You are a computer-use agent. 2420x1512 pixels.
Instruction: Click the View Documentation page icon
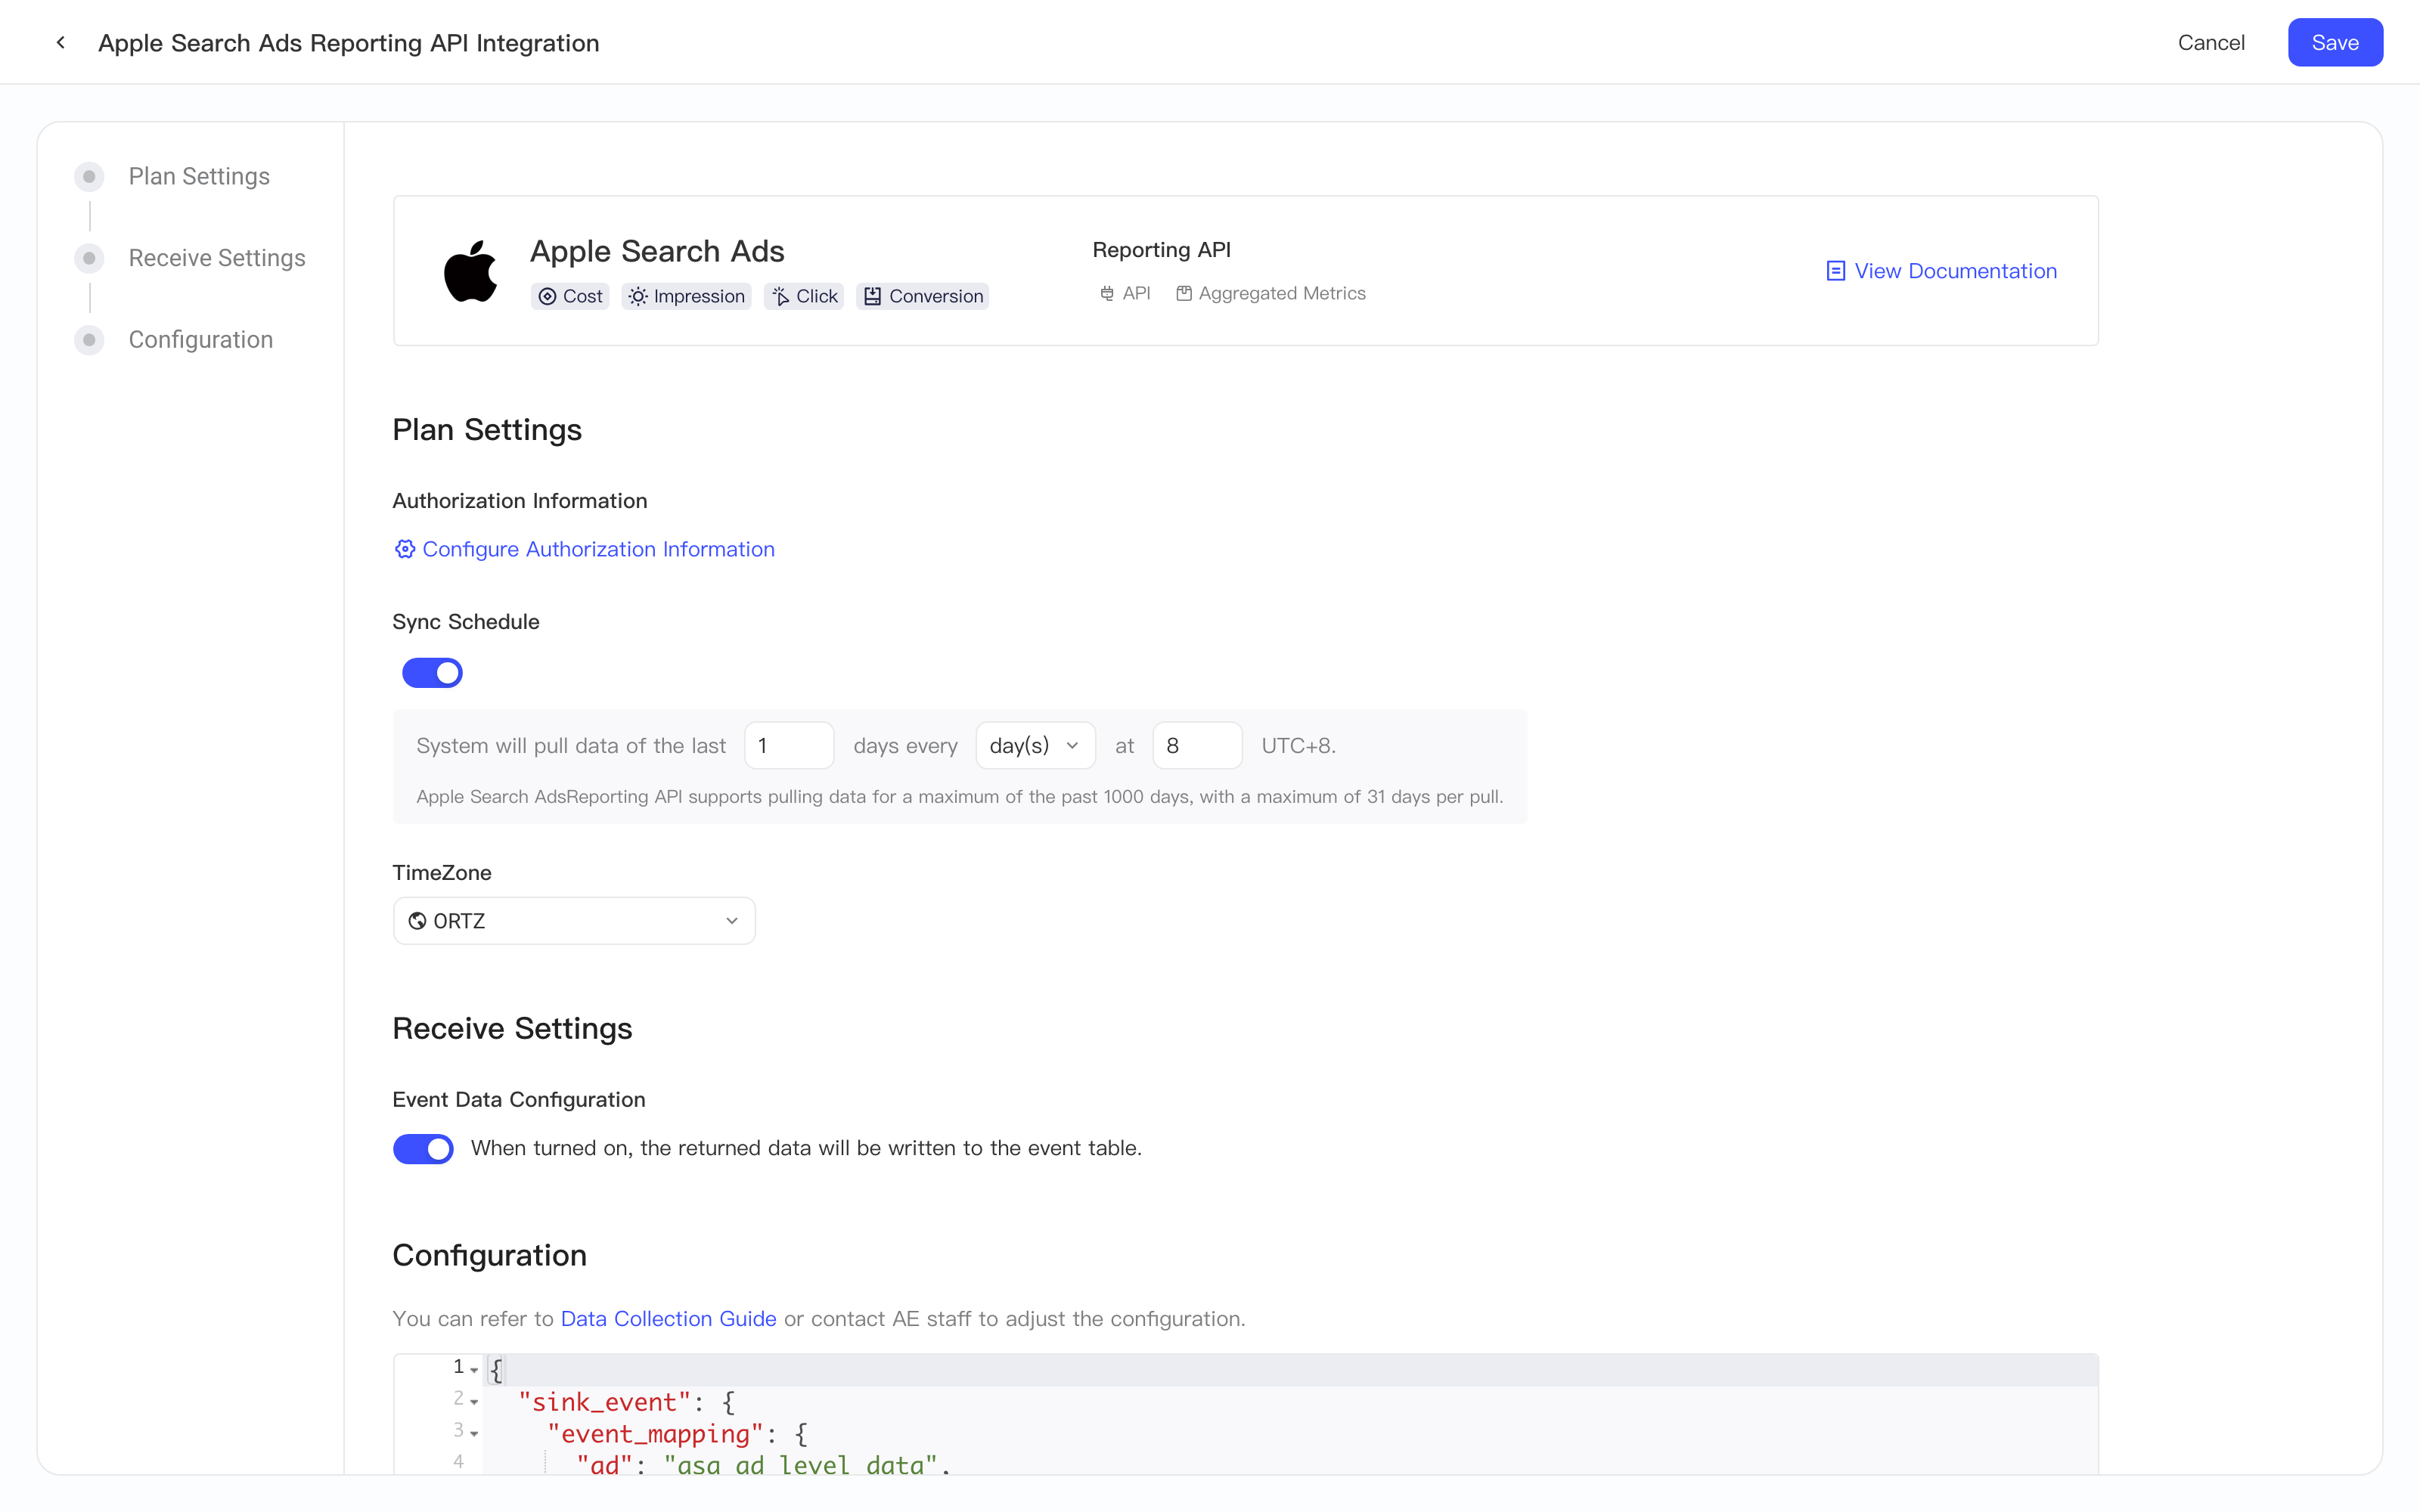1835,271
